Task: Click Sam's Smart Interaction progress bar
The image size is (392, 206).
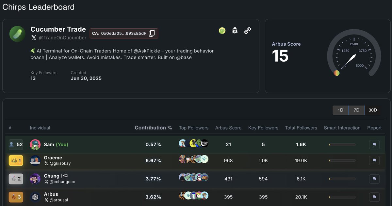Action: click(342, 144)
